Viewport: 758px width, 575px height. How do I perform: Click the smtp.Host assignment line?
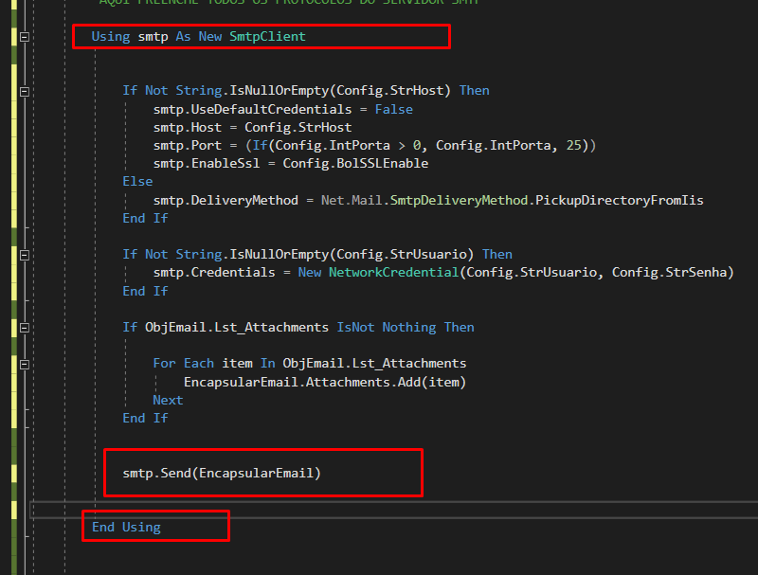pyautogui.click(x=252, y=128)
